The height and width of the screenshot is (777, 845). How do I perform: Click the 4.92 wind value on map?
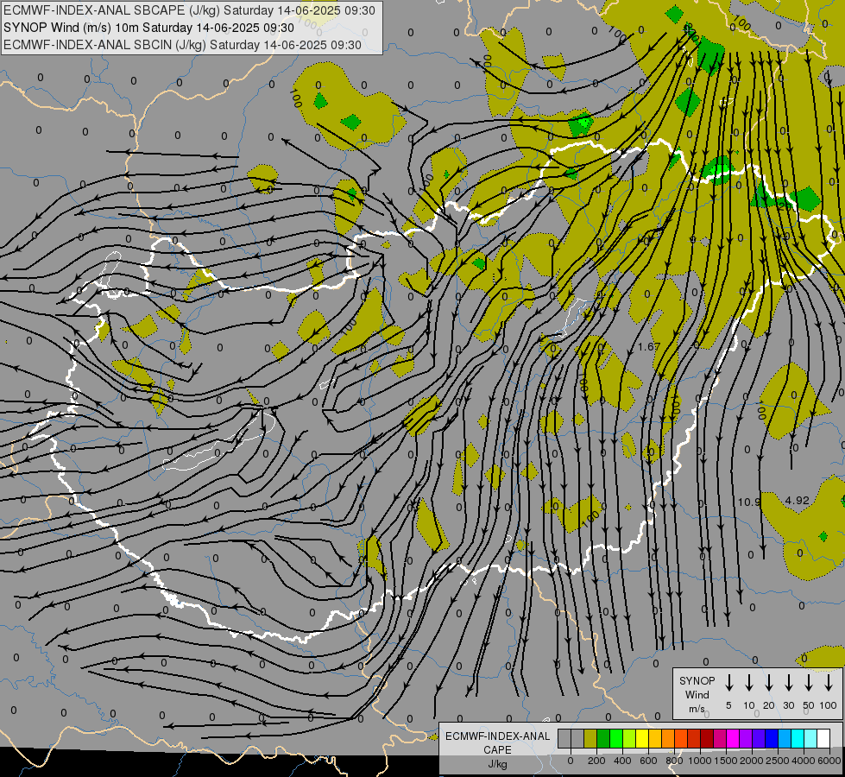(x=797, y=501)
